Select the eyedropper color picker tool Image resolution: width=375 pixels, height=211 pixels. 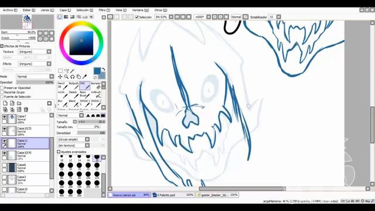[x=84, y=77]
